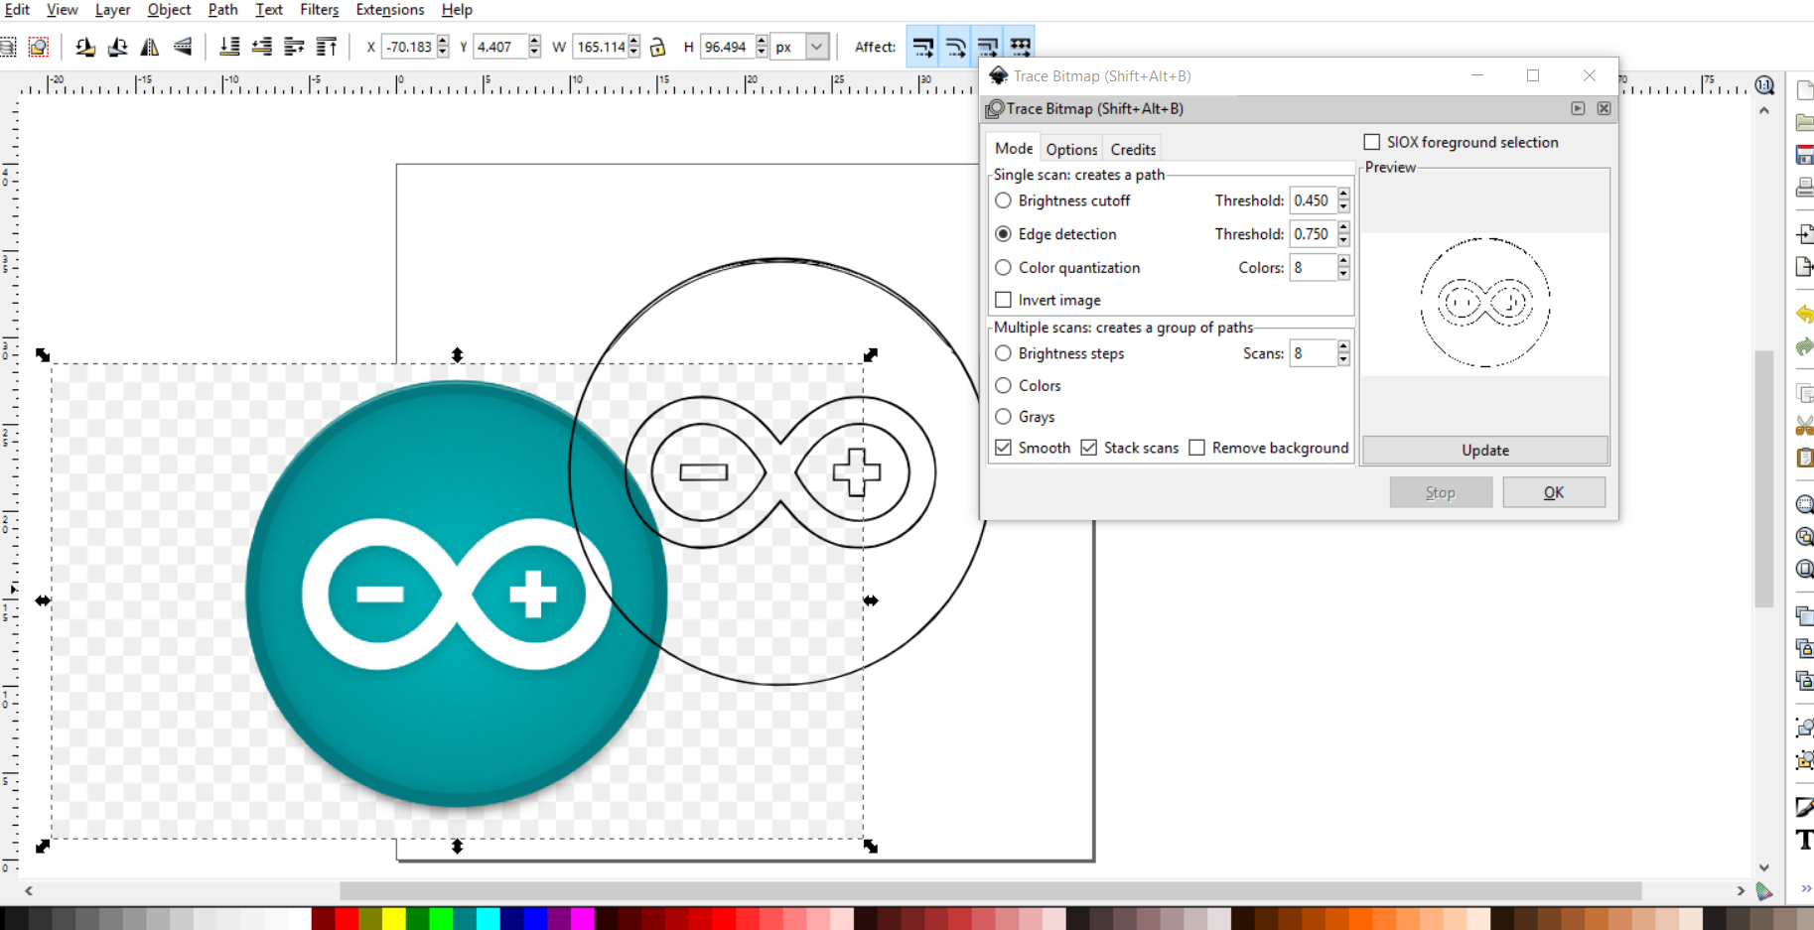Import a file using import icon

[x=1804, y=234]
